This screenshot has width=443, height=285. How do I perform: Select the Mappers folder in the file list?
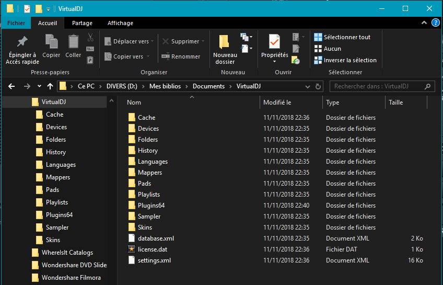[150, 173]
